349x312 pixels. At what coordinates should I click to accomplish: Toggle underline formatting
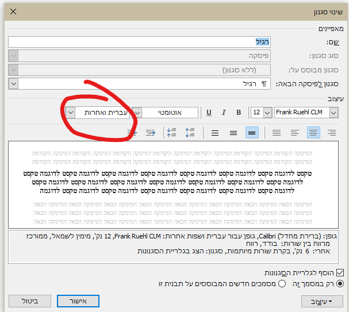point(209,113)
